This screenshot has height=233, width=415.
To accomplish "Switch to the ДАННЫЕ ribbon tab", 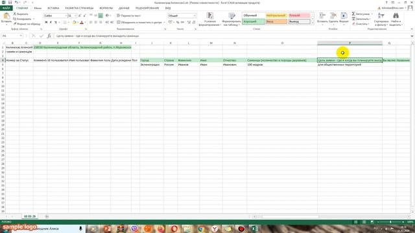I will tap(124, 8).
